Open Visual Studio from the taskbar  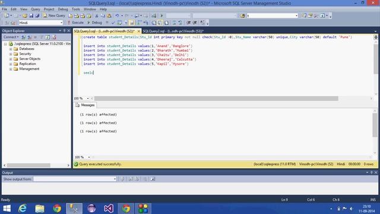pyautogui.click(x=109, y=209)
